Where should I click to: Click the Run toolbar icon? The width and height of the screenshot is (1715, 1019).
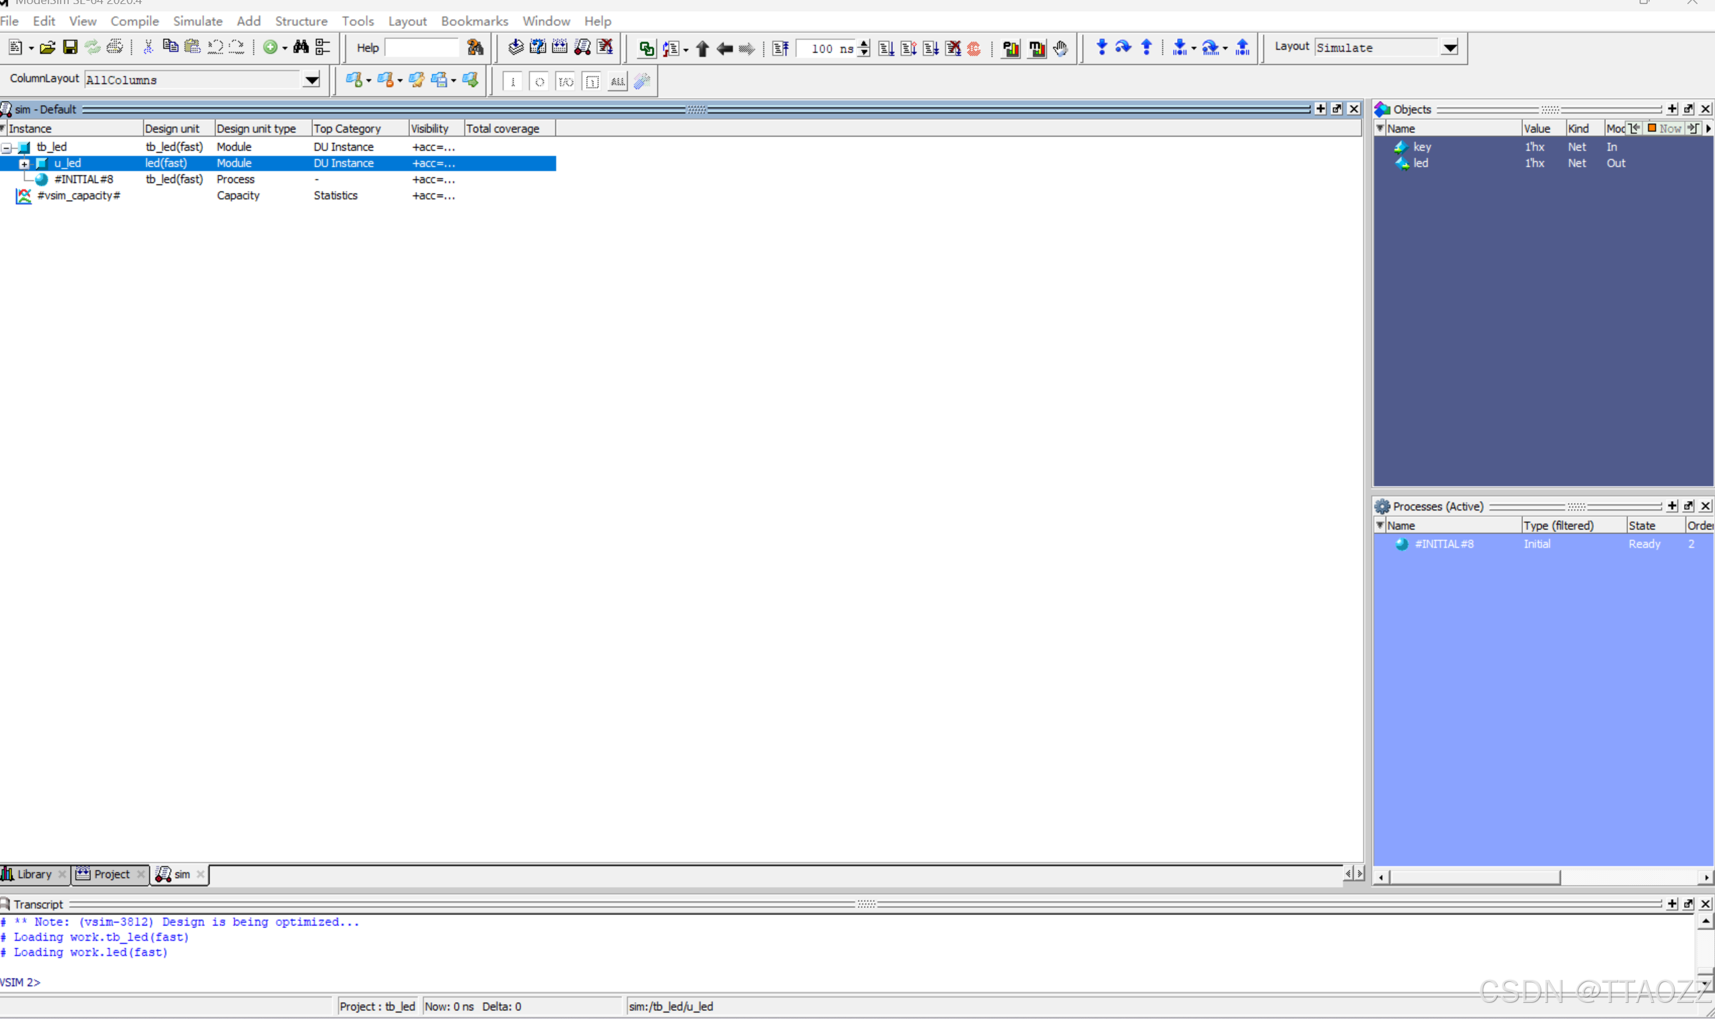(x=885, y=48)
